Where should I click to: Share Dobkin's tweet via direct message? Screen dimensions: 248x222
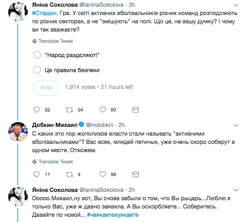coord(136,174)
